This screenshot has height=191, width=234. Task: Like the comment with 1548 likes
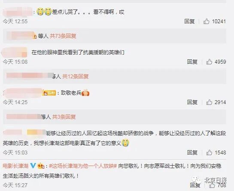[209, 152]
